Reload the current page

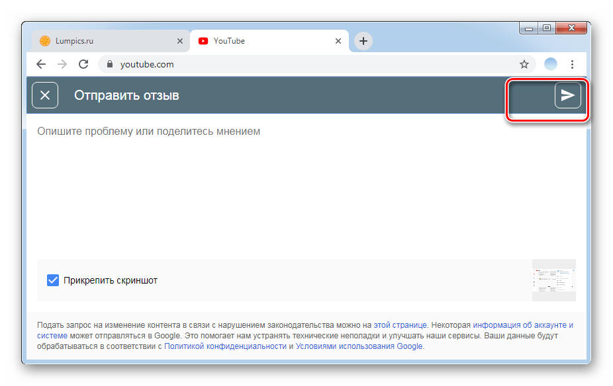pyautogui.click(x=83, y=64)
